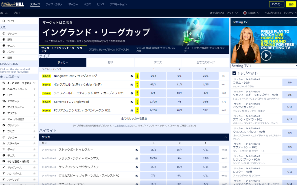Play the Betting TV video

[x=266, y=55]
